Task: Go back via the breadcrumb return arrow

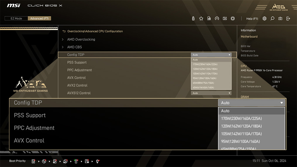Action: point(64,31)
